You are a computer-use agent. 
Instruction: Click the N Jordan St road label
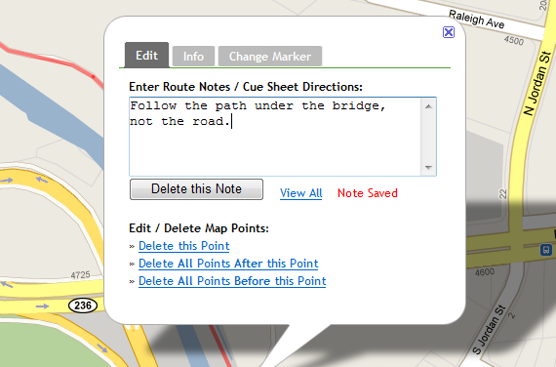pos(537,84)
